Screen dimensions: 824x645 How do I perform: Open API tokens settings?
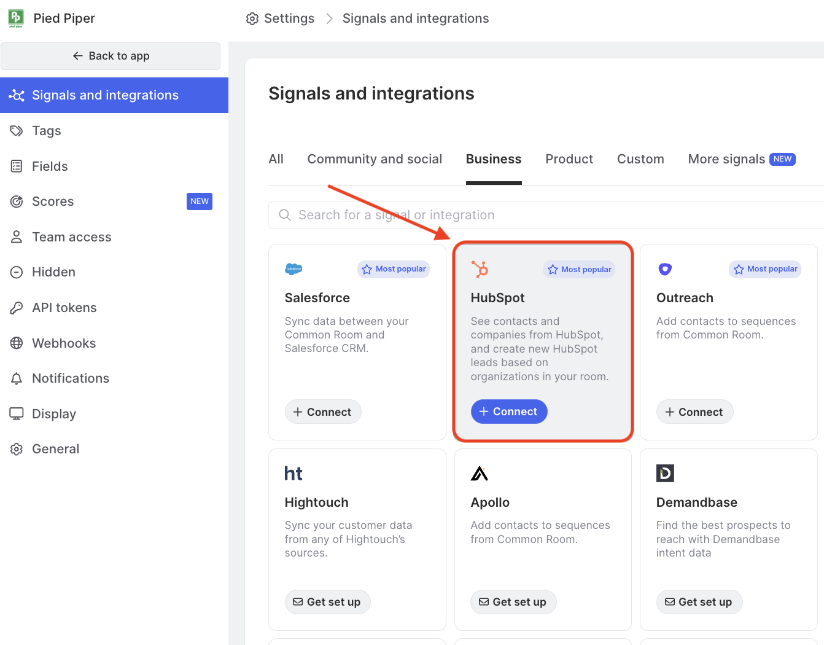coord(114,308)
